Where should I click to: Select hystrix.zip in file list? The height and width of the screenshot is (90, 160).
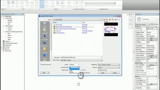[58, 31]
